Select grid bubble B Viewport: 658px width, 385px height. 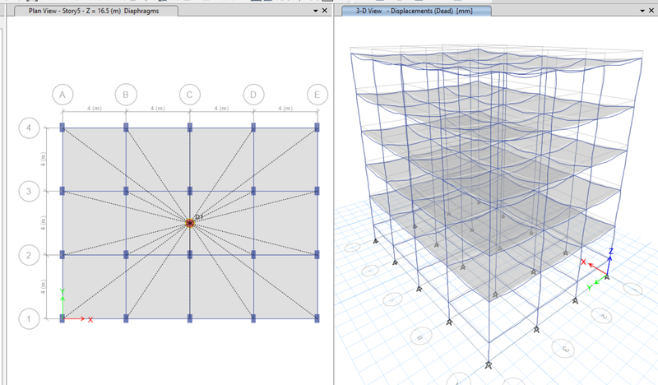point(126,95)
